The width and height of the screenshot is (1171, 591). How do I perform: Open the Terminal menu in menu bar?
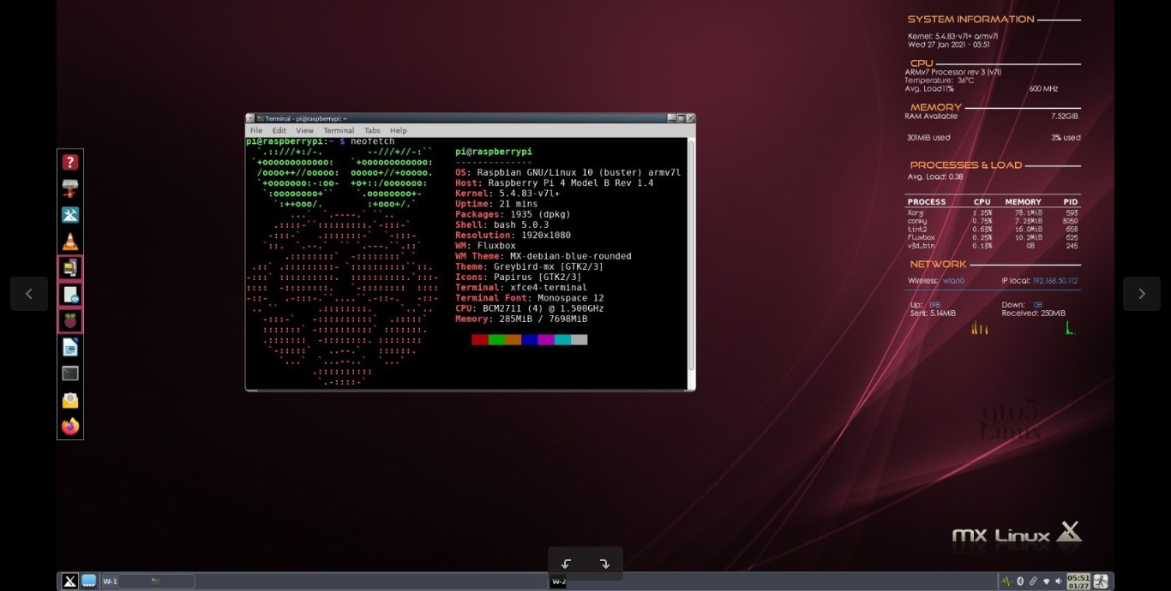pos(339,130)
